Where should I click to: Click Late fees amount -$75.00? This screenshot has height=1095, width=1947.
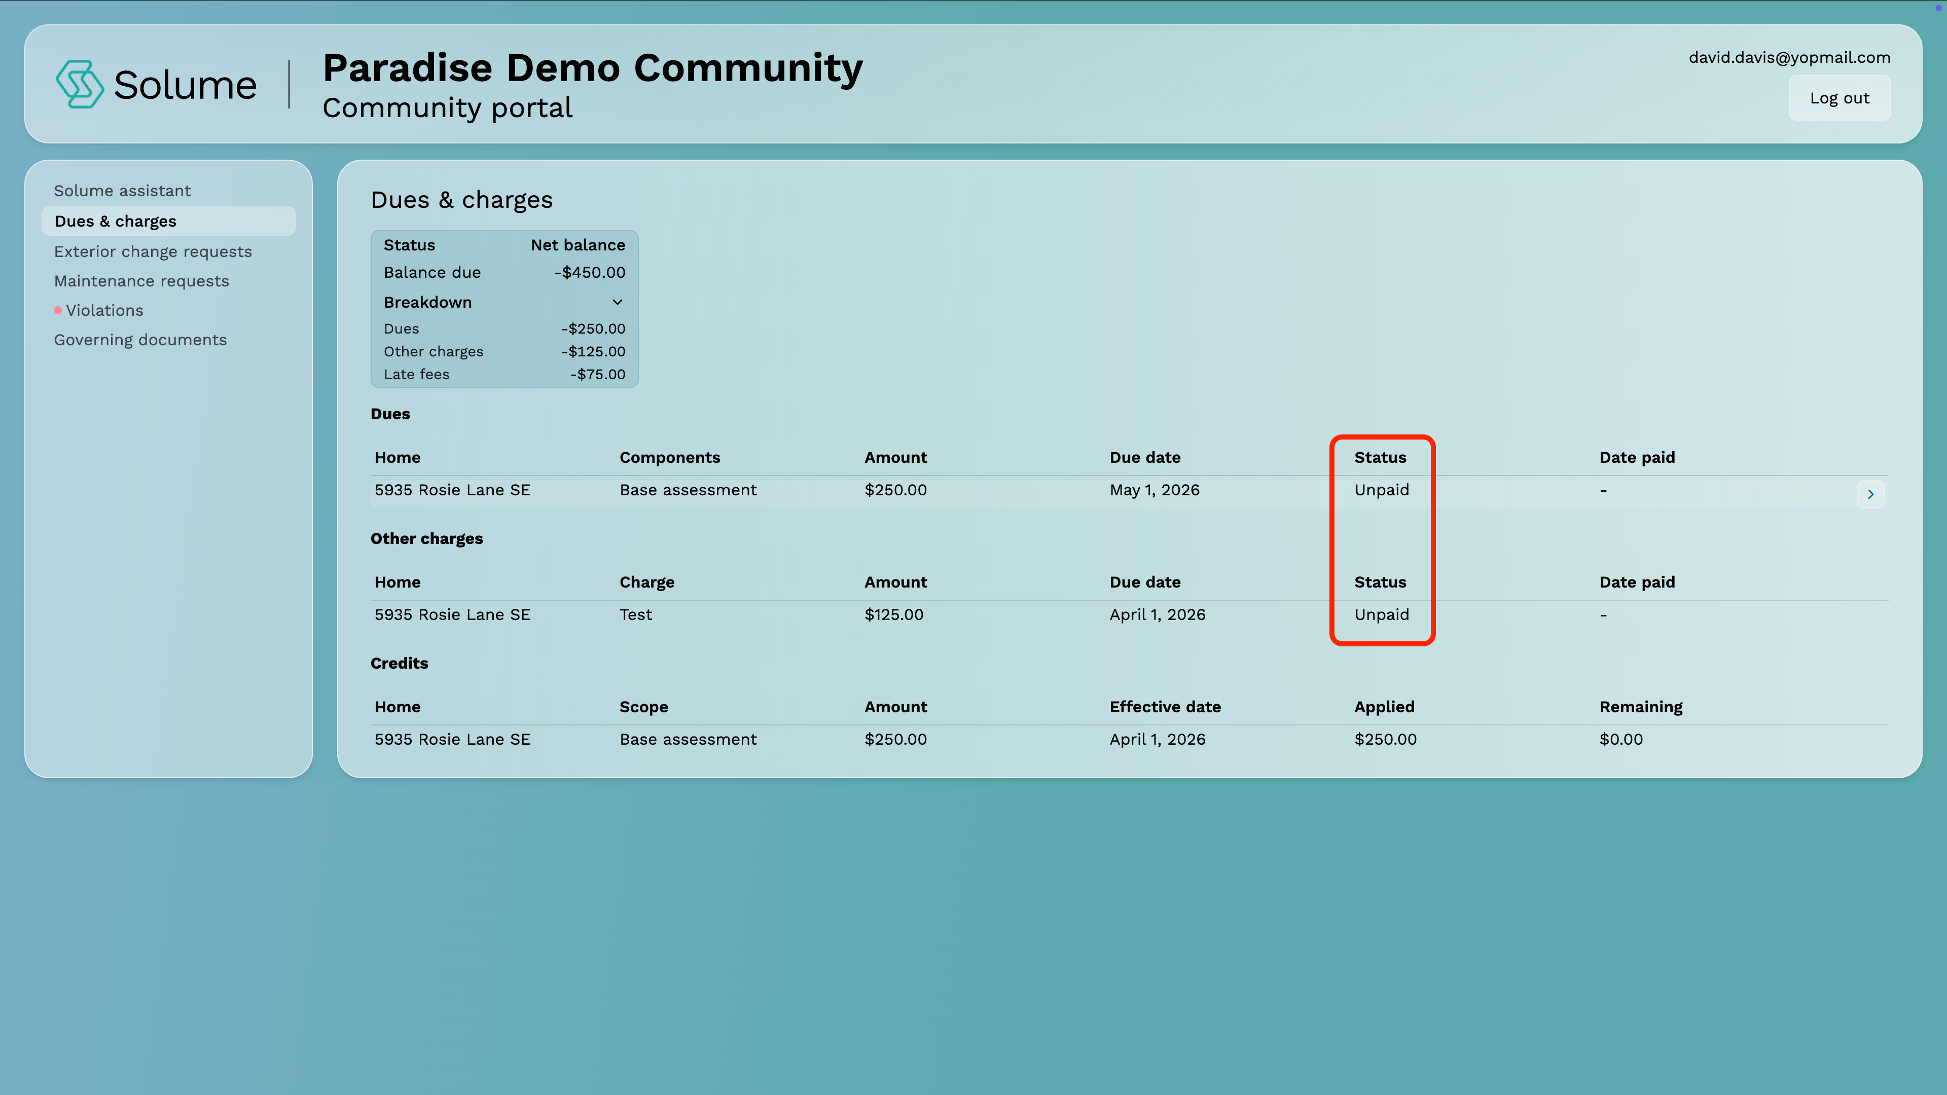(597, 374)
